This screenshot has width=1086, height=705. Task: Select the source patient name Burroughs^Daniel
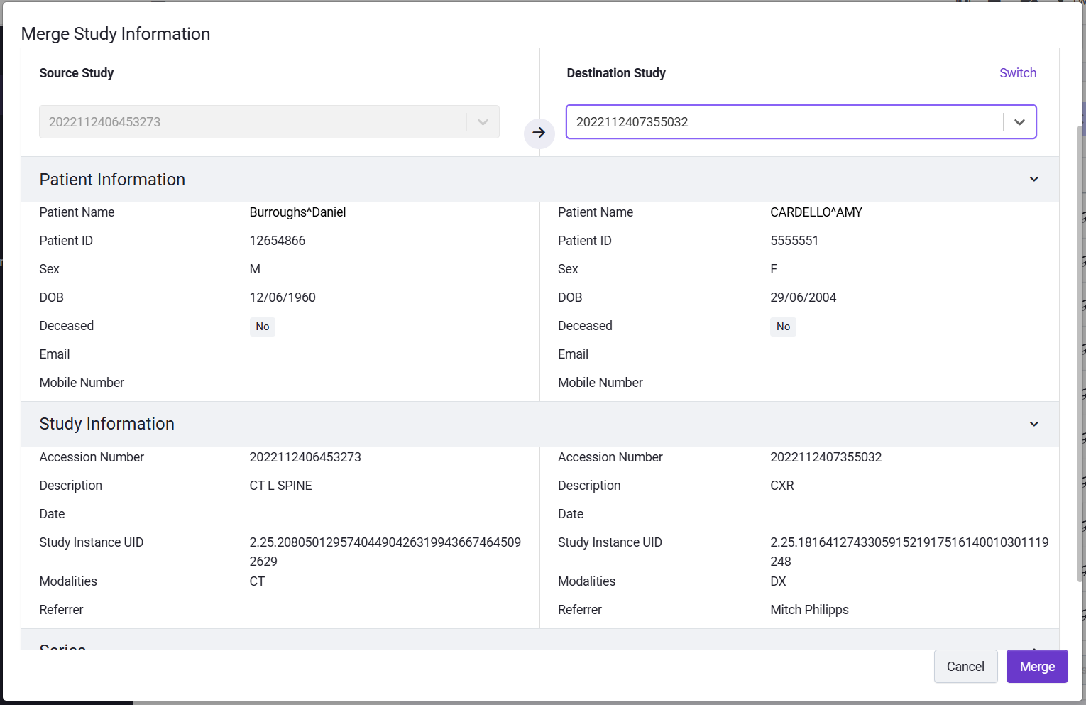click(297, 212)
